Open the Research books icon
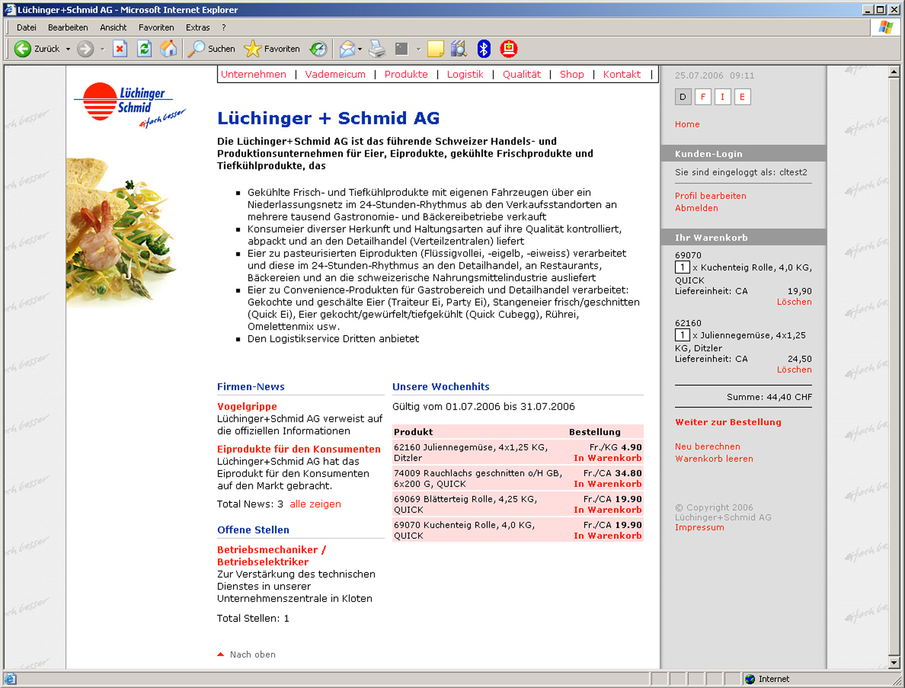Screen dimensions: 905x688 [x=459, y=49]
